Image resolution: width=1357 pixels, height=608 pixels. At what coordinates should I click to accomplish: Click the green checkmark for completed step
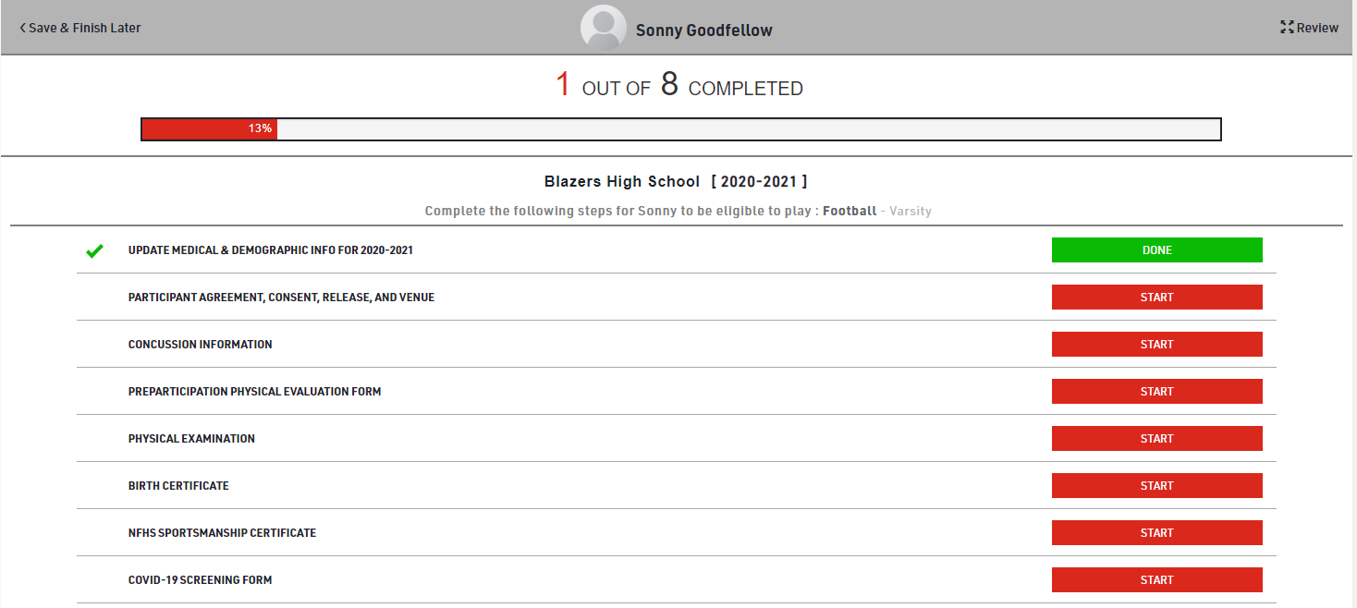point(93,250)
